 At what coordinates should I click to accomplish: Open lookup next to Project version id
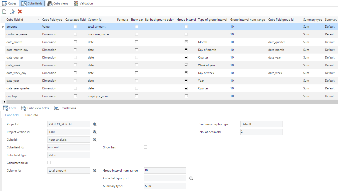coord(95,132)
